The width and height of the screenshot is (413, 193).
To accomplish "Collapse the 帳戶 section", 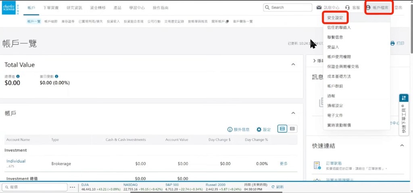I will (293, 113).
